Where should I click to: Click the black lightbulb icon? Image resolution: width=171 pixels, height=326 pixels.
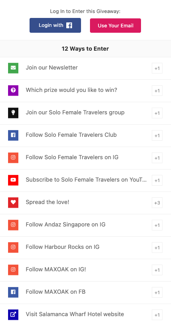(13, 113)
